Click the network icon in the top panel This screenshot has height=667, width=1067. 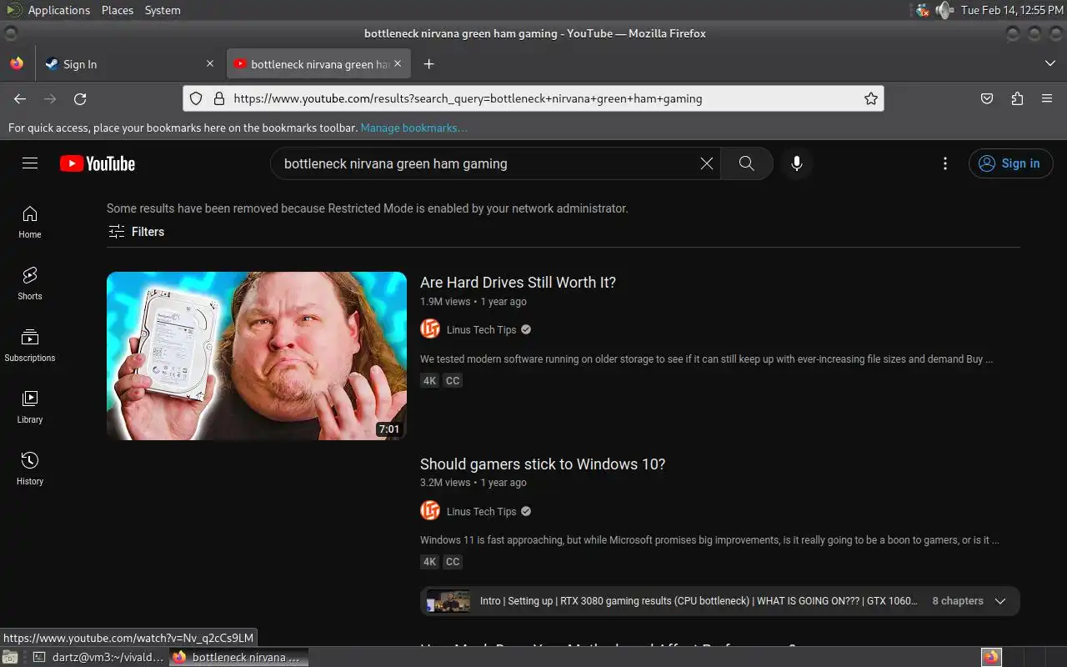(922, 10)
